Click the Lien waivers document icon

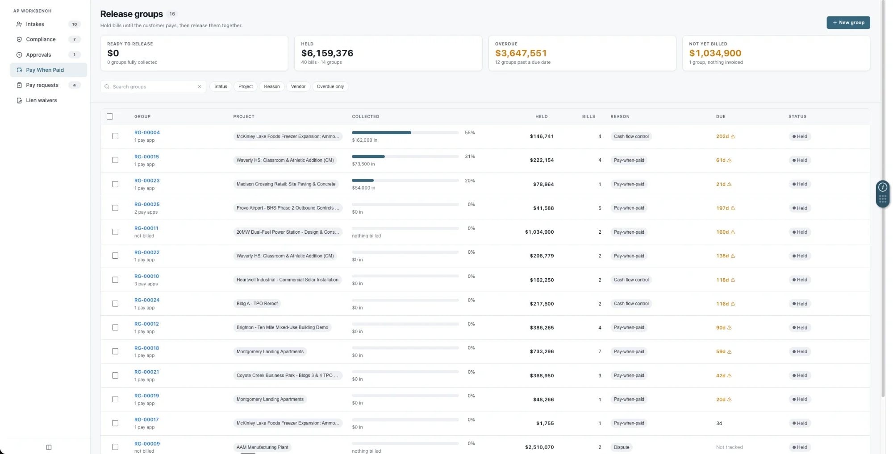(x=19, y=100)
